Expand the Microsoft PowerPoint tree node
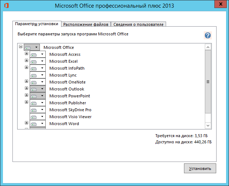This screenshot has height=186, width=229. (x=26, y=95)
